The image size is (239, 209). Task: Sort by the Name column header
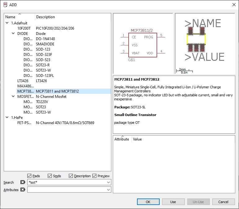[x=20, y=17]
